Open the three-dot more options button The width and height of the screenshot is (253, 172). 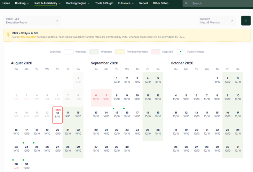[x=246, y=21]
